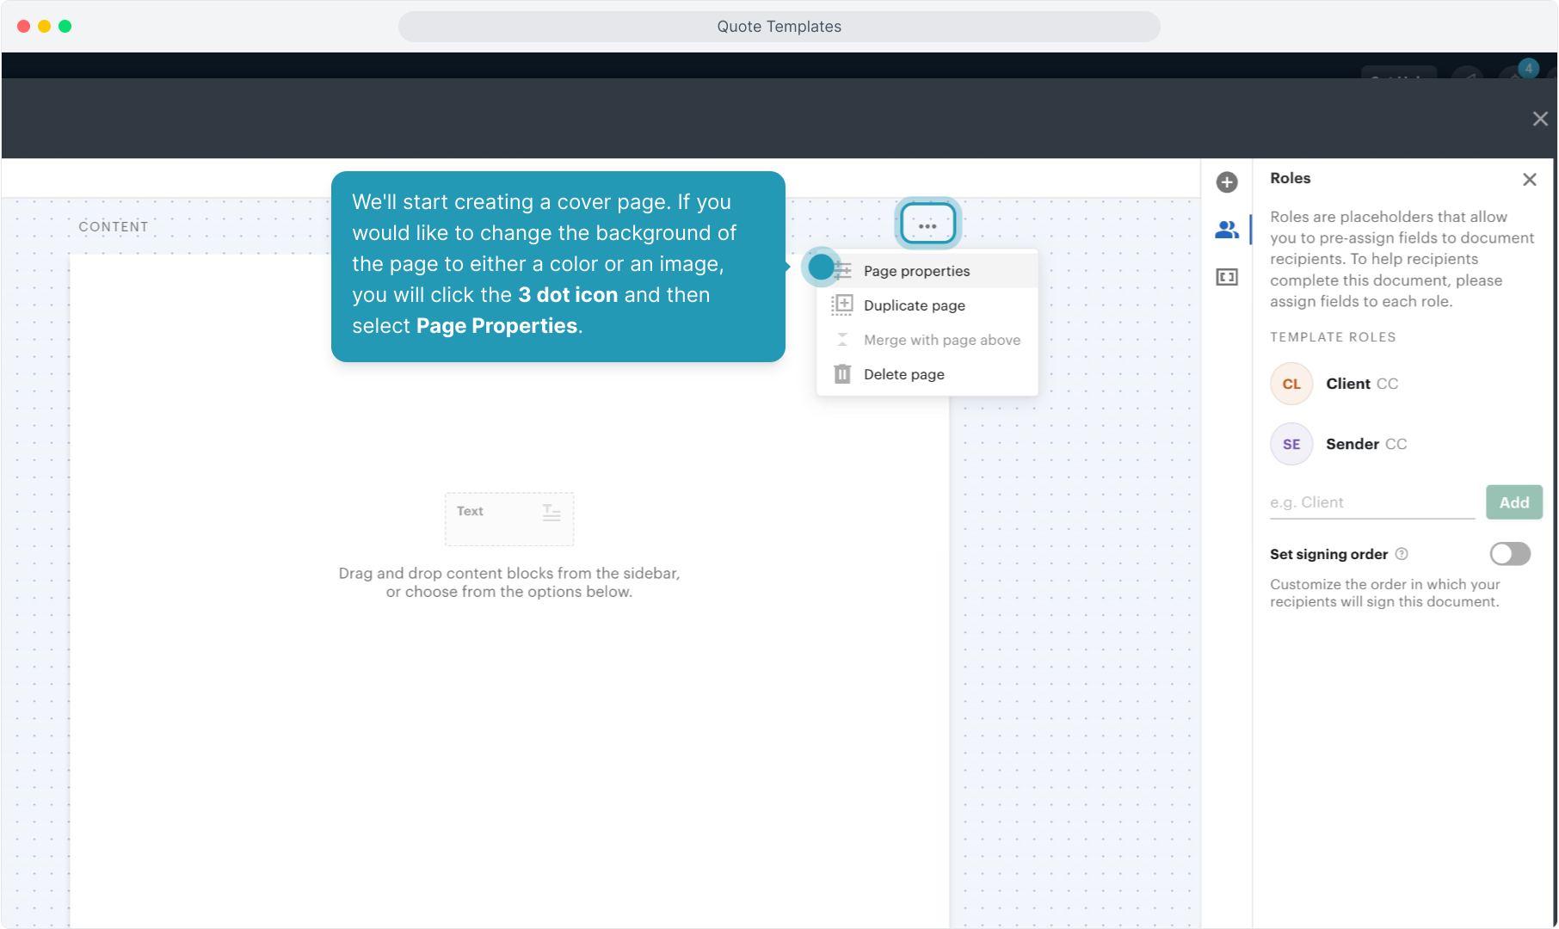Click the Delete page trash icon
1559x929 pixels.
842,374
